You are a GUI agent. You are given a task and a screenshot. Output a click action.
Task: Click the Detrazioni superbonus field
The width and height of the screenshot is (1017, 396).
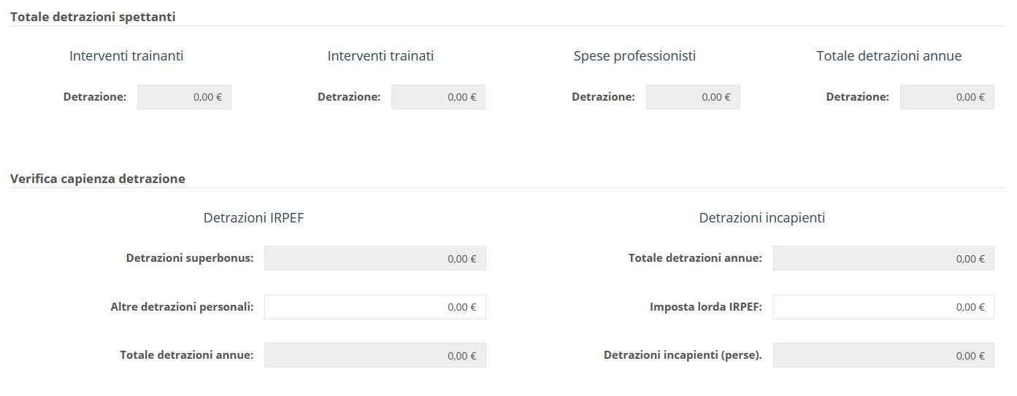(375, 258)
